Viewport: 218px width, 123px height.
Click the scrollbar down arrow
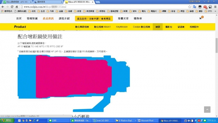pos(216,116)
